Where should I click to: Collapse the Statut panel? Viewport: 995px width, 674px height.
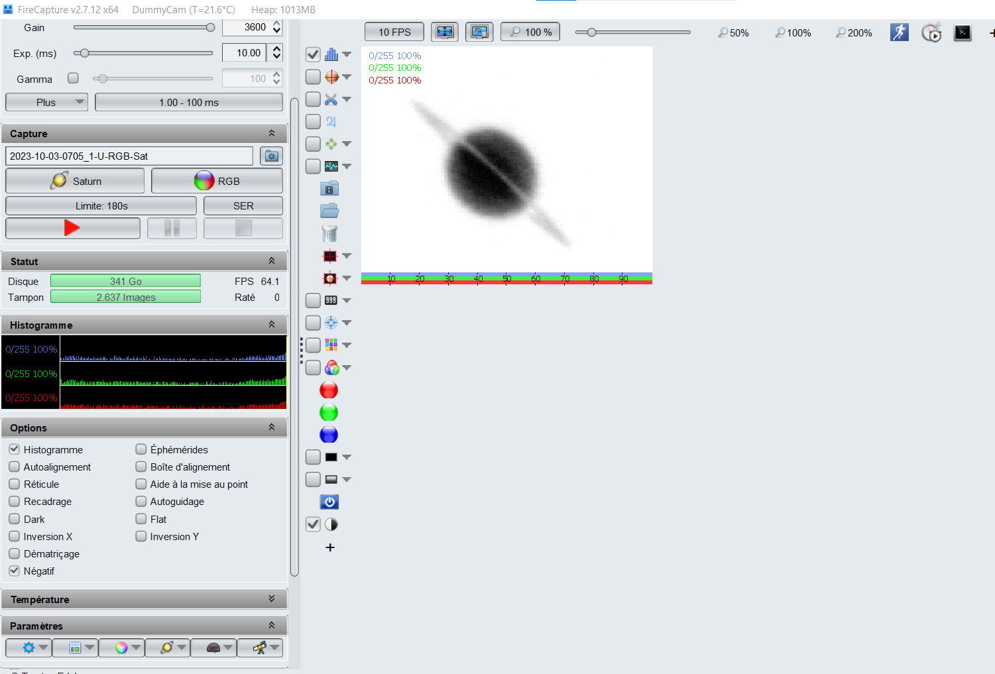point(272,261)
